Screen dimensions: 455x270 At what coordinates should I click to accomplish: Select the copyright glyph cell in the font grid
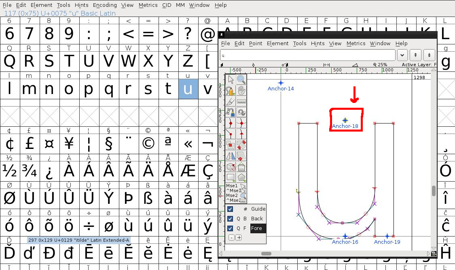point(148,143)
